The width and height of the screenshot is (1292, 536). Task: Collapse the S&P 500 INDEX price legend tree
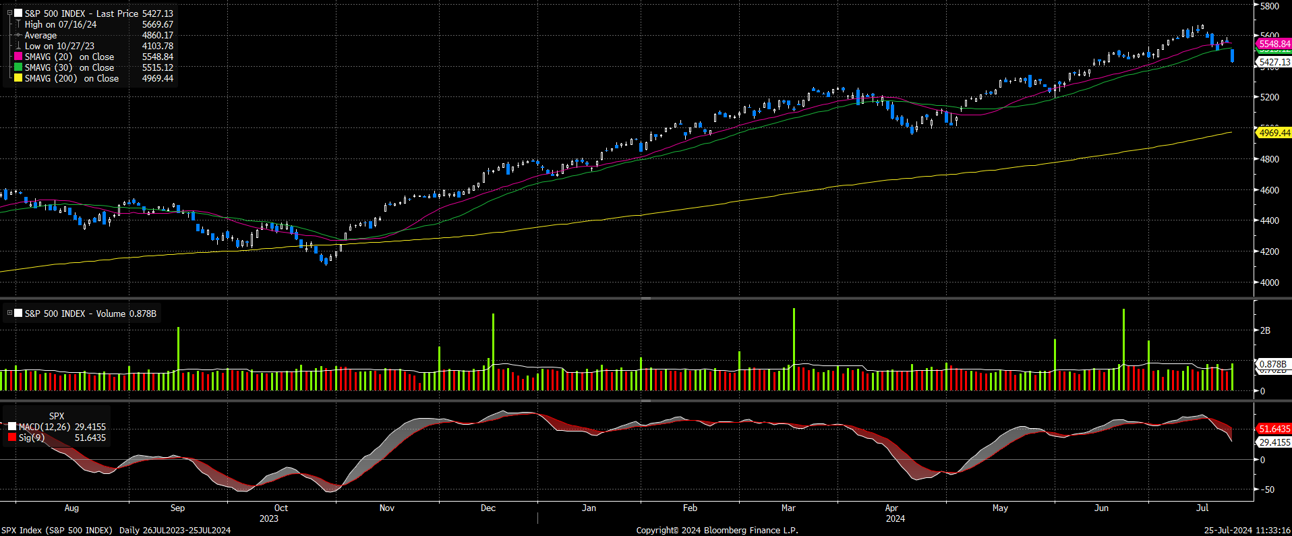9,13
